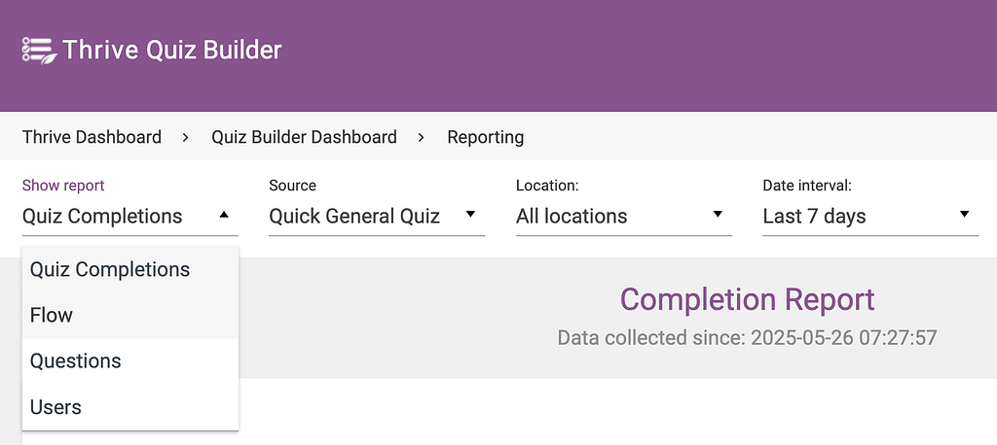Go to Thrive Dashboard breadcrumb
997x445 pixels.
pos(92,137)
